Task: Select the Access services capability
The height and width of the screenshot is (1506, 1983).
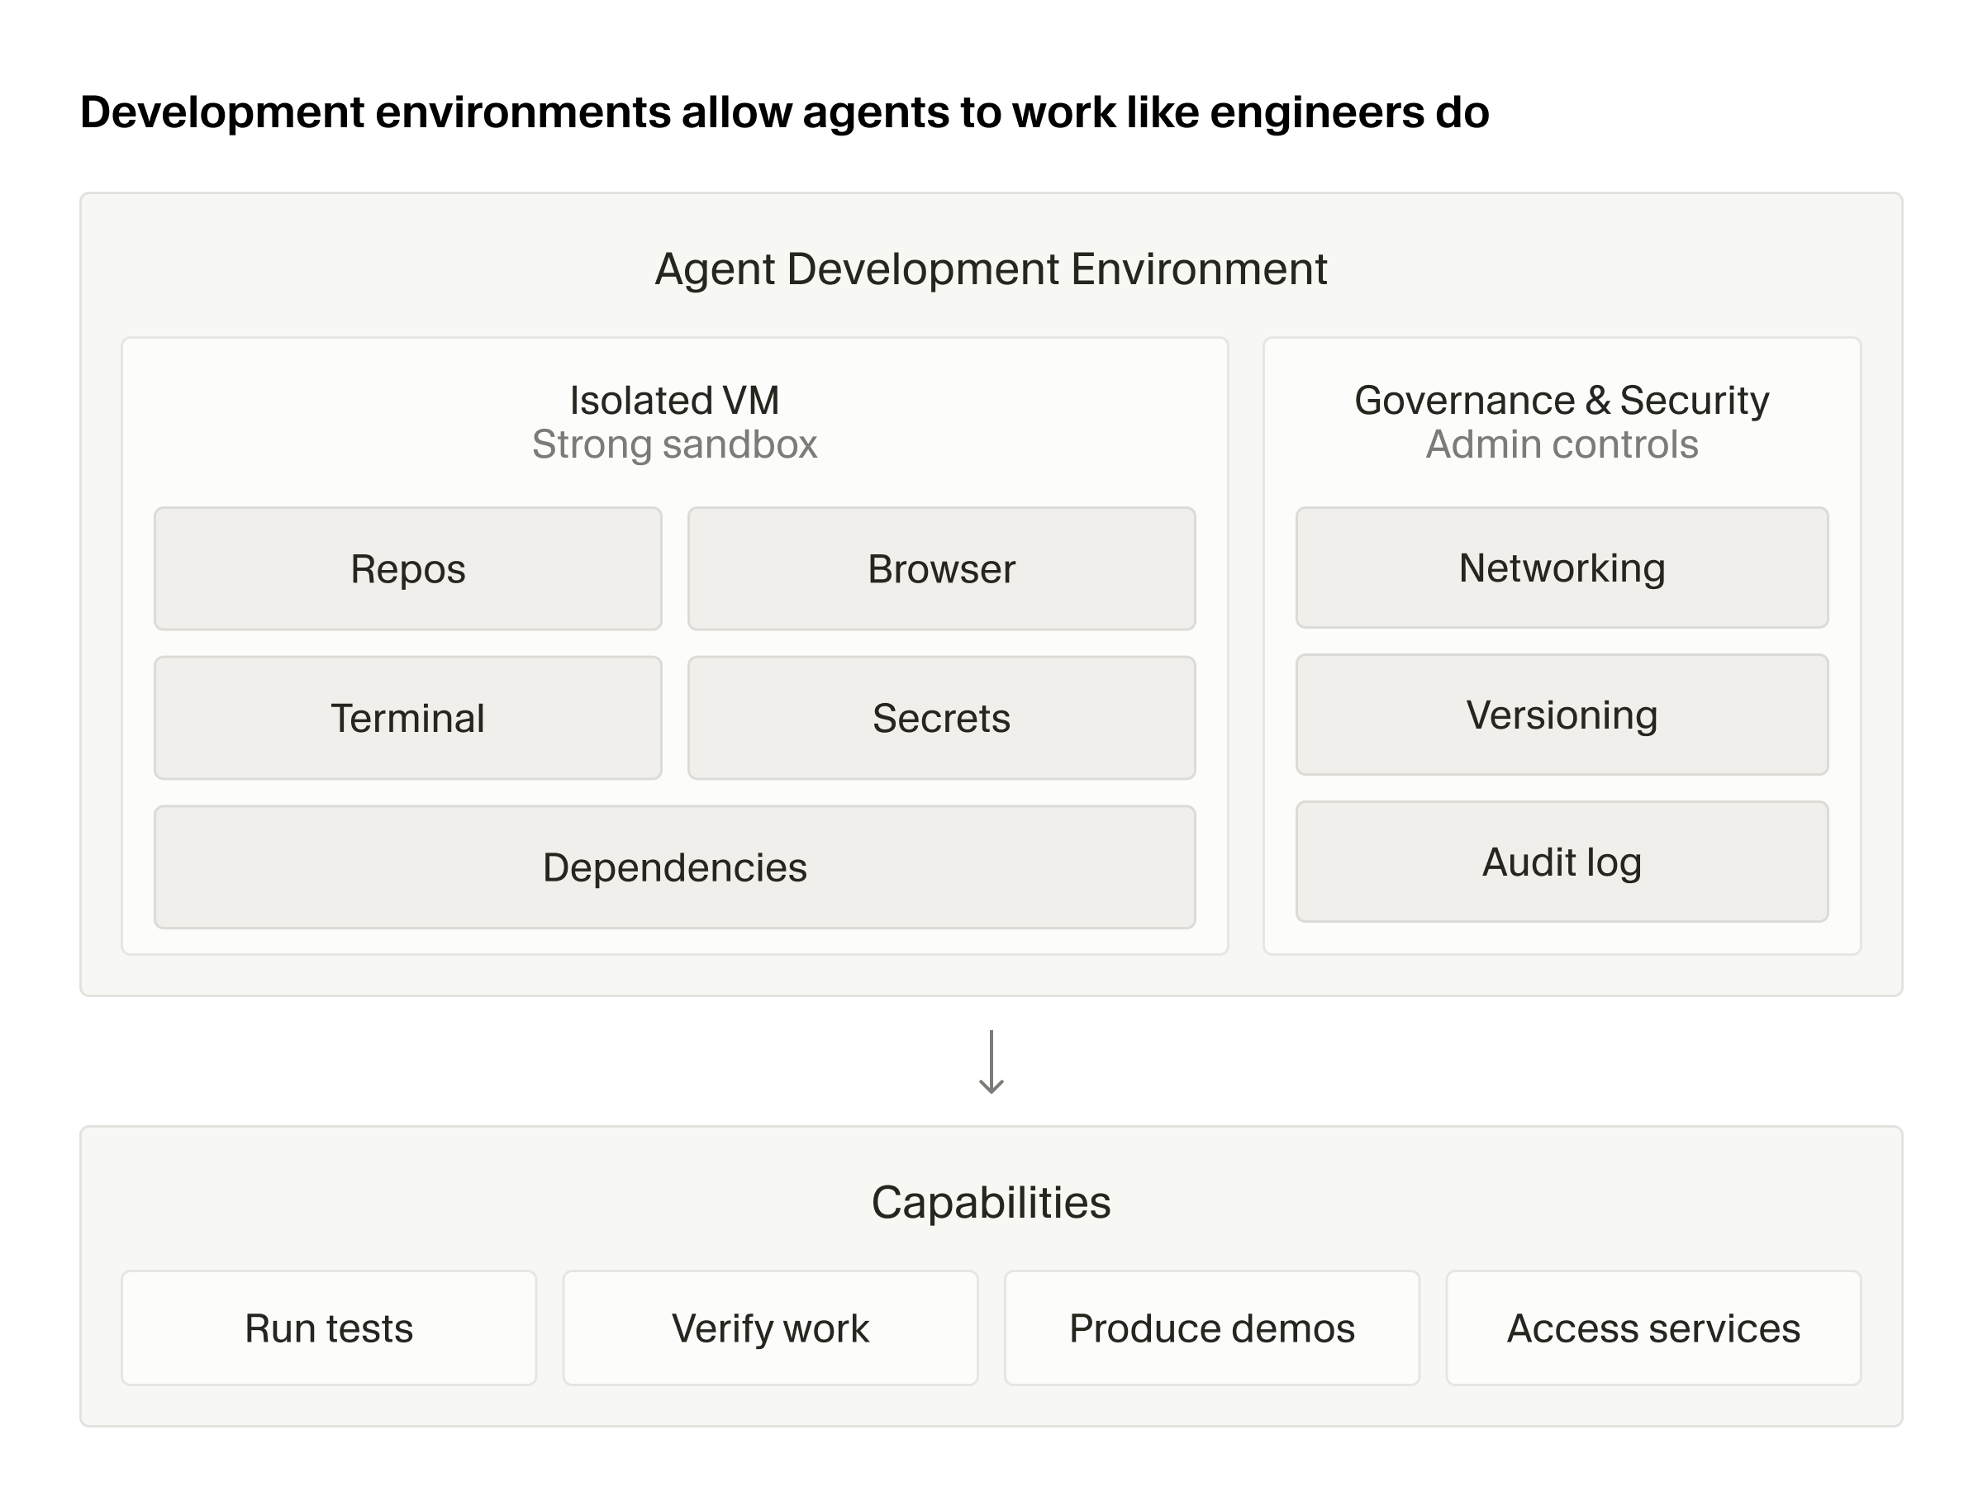Action: [1653, 1328]
